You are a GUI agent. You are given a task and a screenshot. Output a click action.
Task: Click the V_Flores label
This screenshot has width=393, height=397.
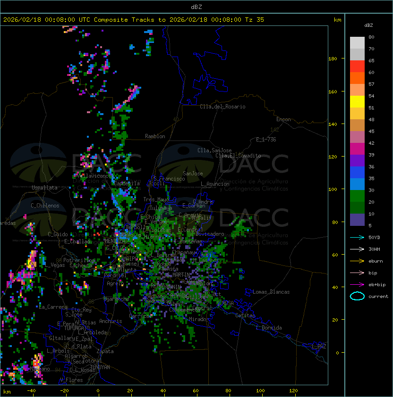[71, 380]
